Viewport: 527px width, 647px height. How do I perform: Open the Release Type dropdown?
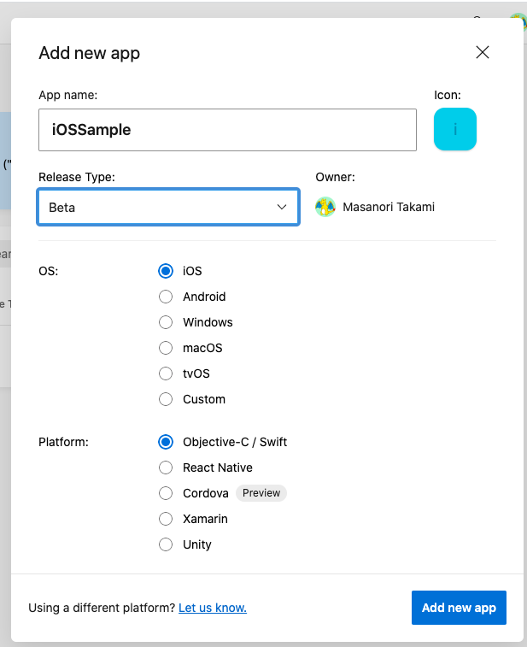click(x=168, y=207)
